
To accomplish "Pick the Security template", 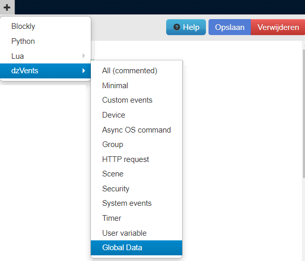I will coord(136,189).
